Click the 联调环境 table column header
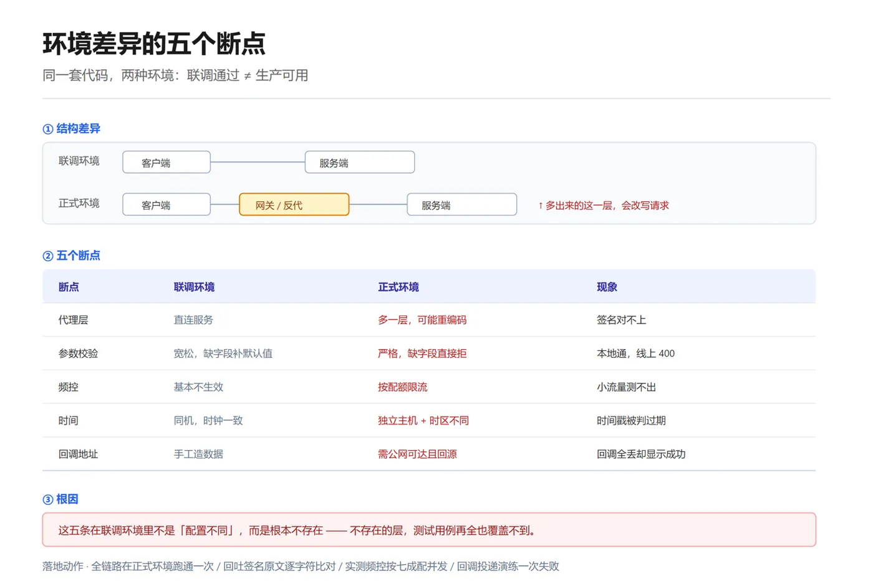Image resolution: width=873 pixels, height=581 pixels. coord(194,287)
